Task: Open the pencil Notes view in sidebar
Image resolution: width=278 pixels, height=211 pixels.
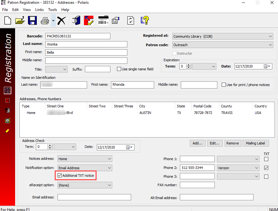Action: click(x=8, y=130)
